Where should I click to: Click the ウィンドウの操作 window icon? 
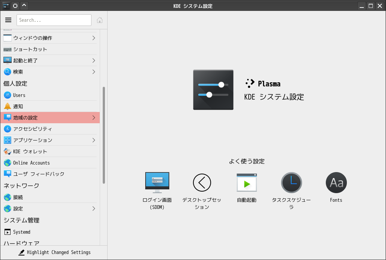[8, 38]
